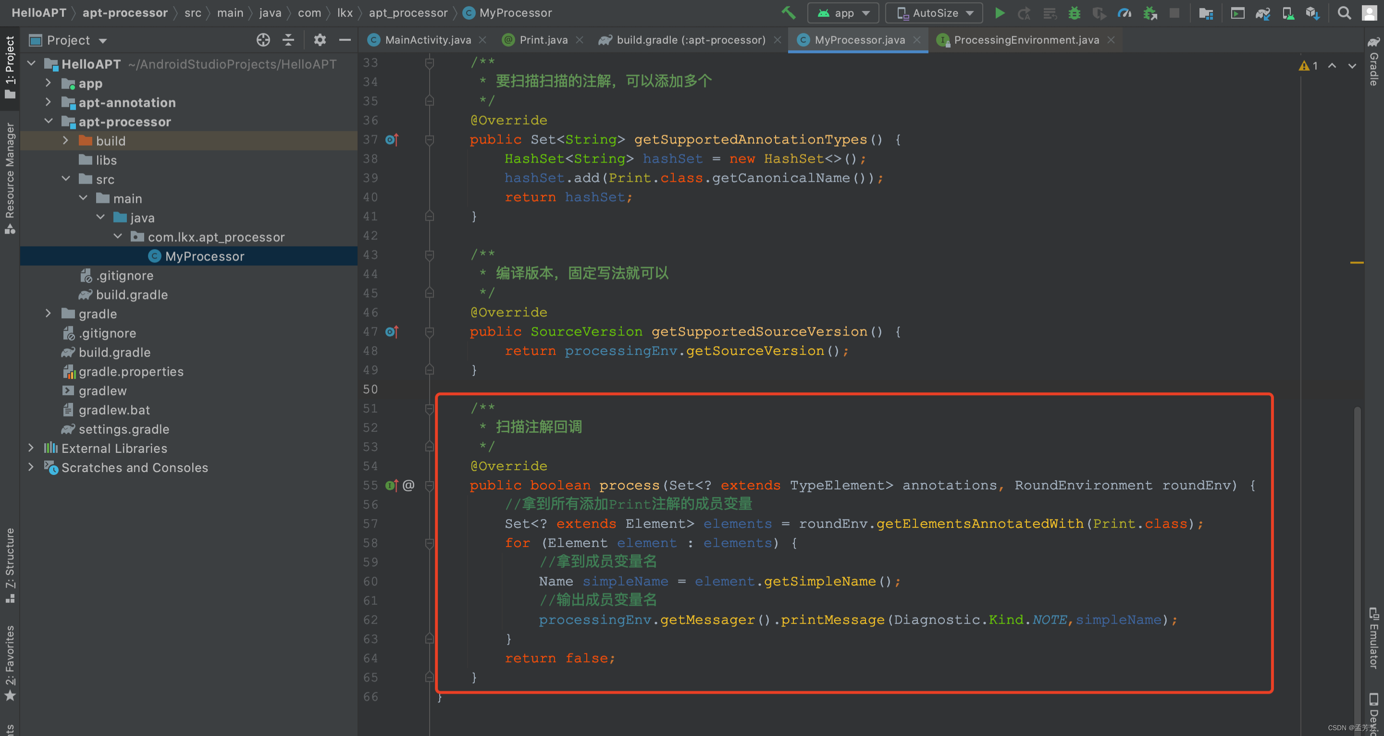Open Project Structure folder icon
The image size is (1384, 736).
tap(1206, 13)
